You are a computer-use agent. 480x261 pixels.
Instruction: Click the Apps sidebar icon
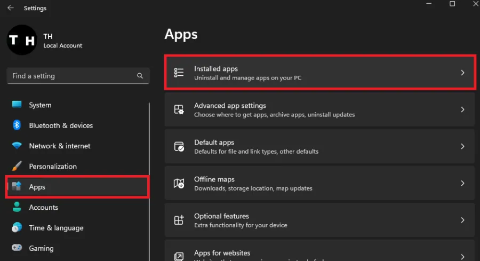17,186
